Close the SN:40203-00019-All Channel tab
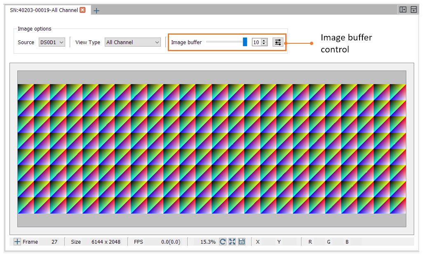 [82, 10]
